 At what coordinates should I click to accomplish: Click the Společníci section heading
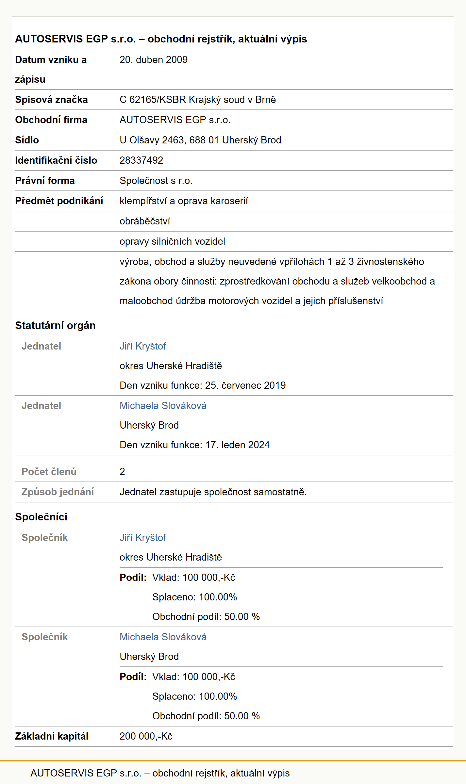41,517
